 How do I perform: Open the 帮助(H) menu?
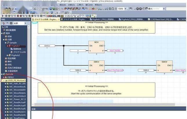[x=98, y=5]
